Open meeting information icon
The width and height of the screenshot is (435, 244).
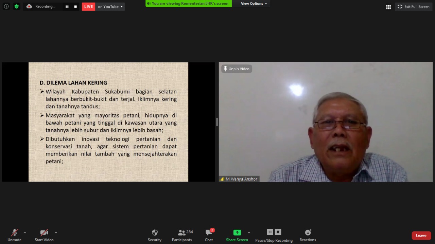[x=6, y=6]
